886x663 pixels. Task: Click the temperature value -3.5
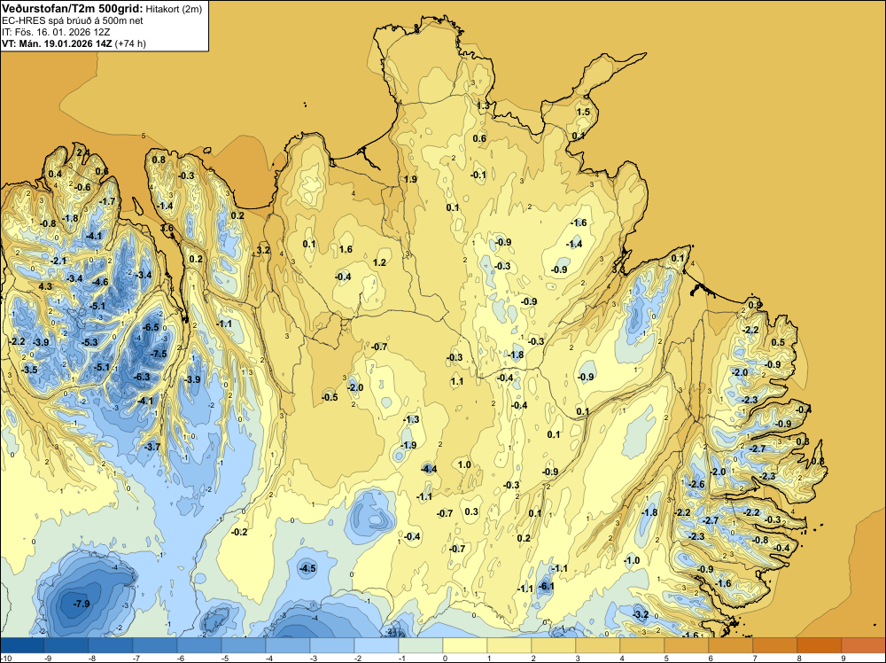pos(29,370)
